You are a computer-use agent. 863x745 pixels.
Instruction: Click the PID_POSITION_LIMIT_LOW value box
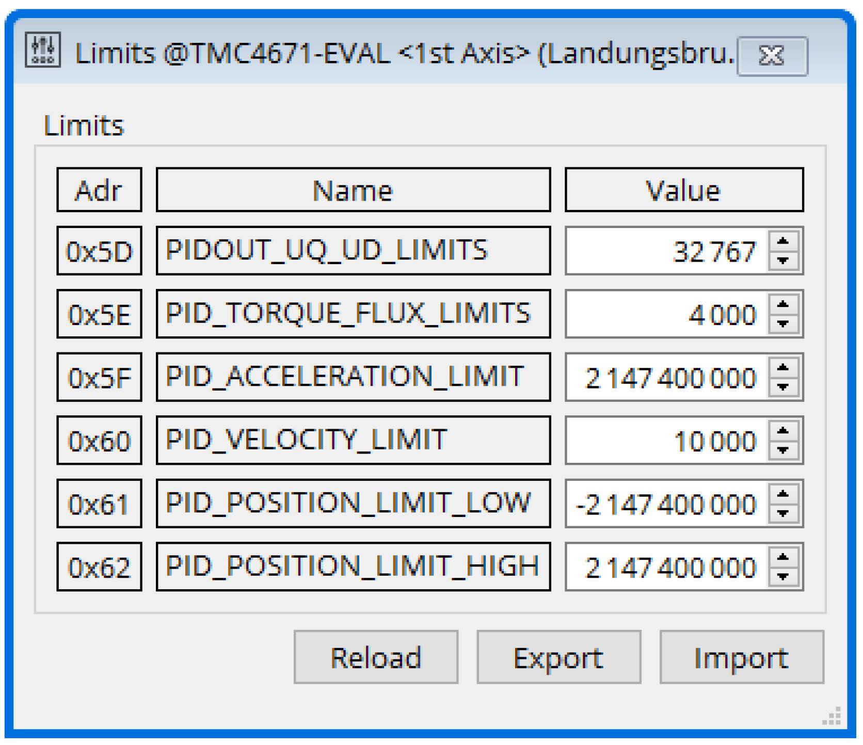click(x=666, y=504)
